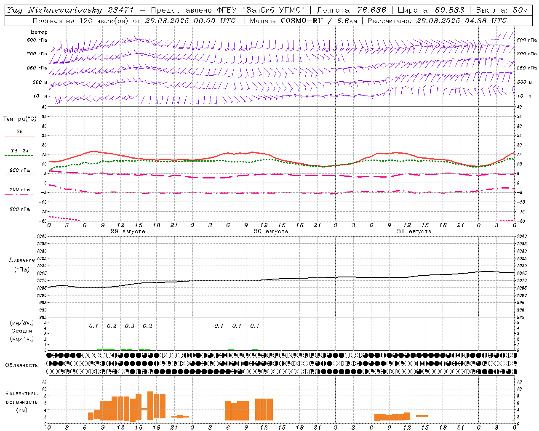Click the '31 августа' date label
Viewport: 539px width, 431px height.
click(414, 231)
